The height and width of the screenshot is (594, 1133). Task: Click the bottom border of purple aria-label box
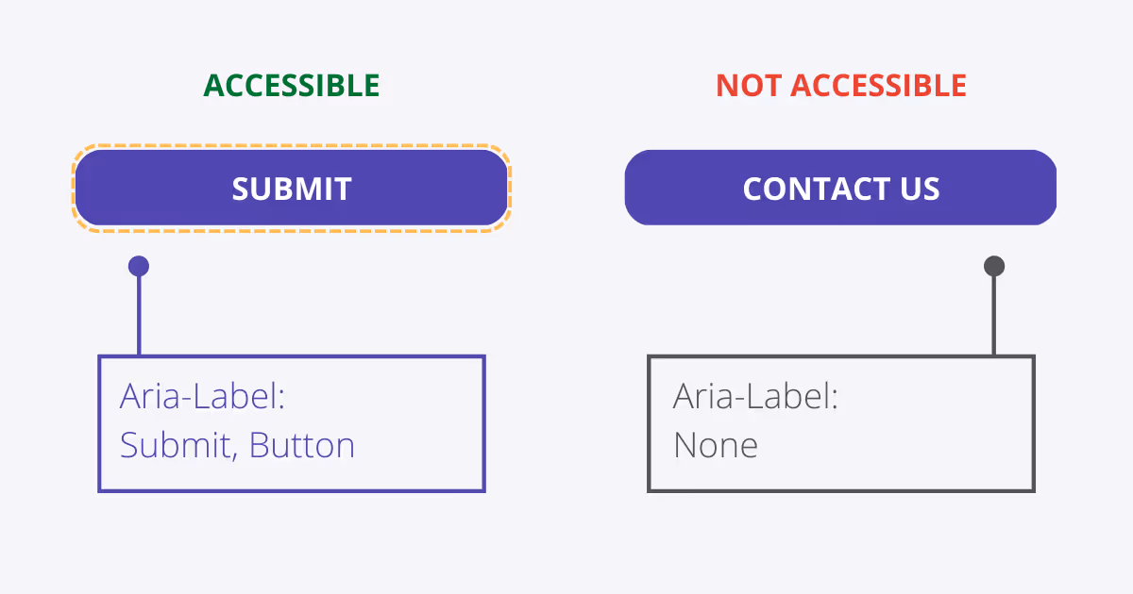tap(292, 490)
